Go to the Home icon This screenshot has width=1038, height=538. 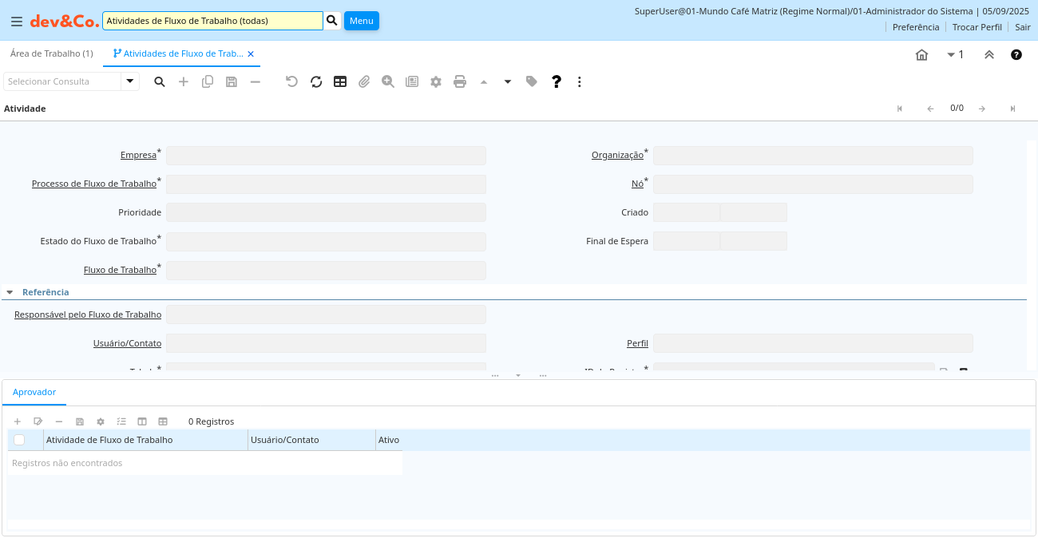tap(921, 54)
